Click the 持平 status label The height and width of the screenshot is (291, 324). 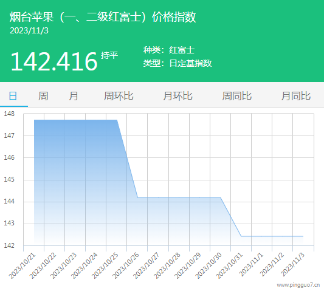tap(109, 55)
